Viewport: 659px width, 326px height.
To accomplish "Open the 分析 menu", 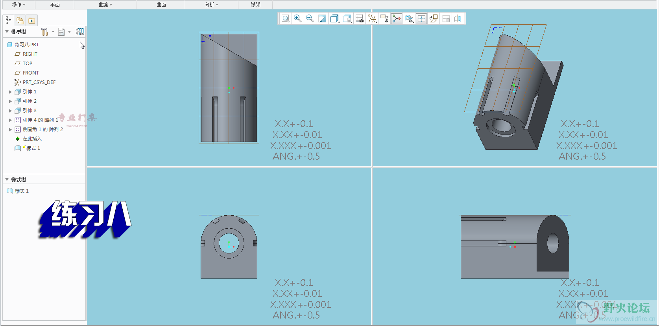I will [211, 5].
